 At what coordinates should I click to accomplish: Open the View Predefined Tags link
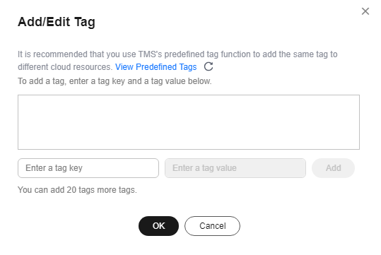pyautogui.click(x=156, y=67)
